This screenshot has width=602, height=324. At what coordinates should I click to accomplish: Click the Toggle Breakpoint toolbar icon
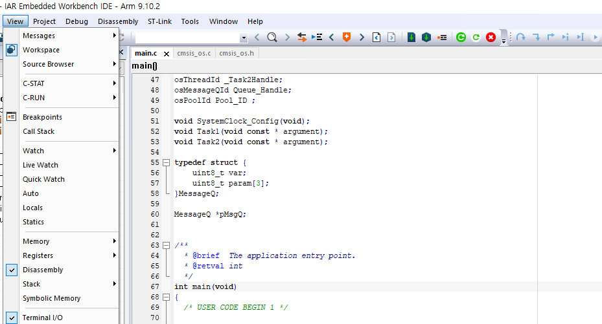coord(441,37)
